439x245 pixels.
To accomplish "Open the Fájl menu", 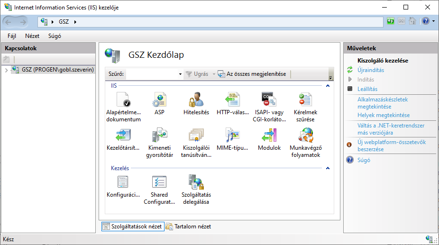I will tap(12, 36).
